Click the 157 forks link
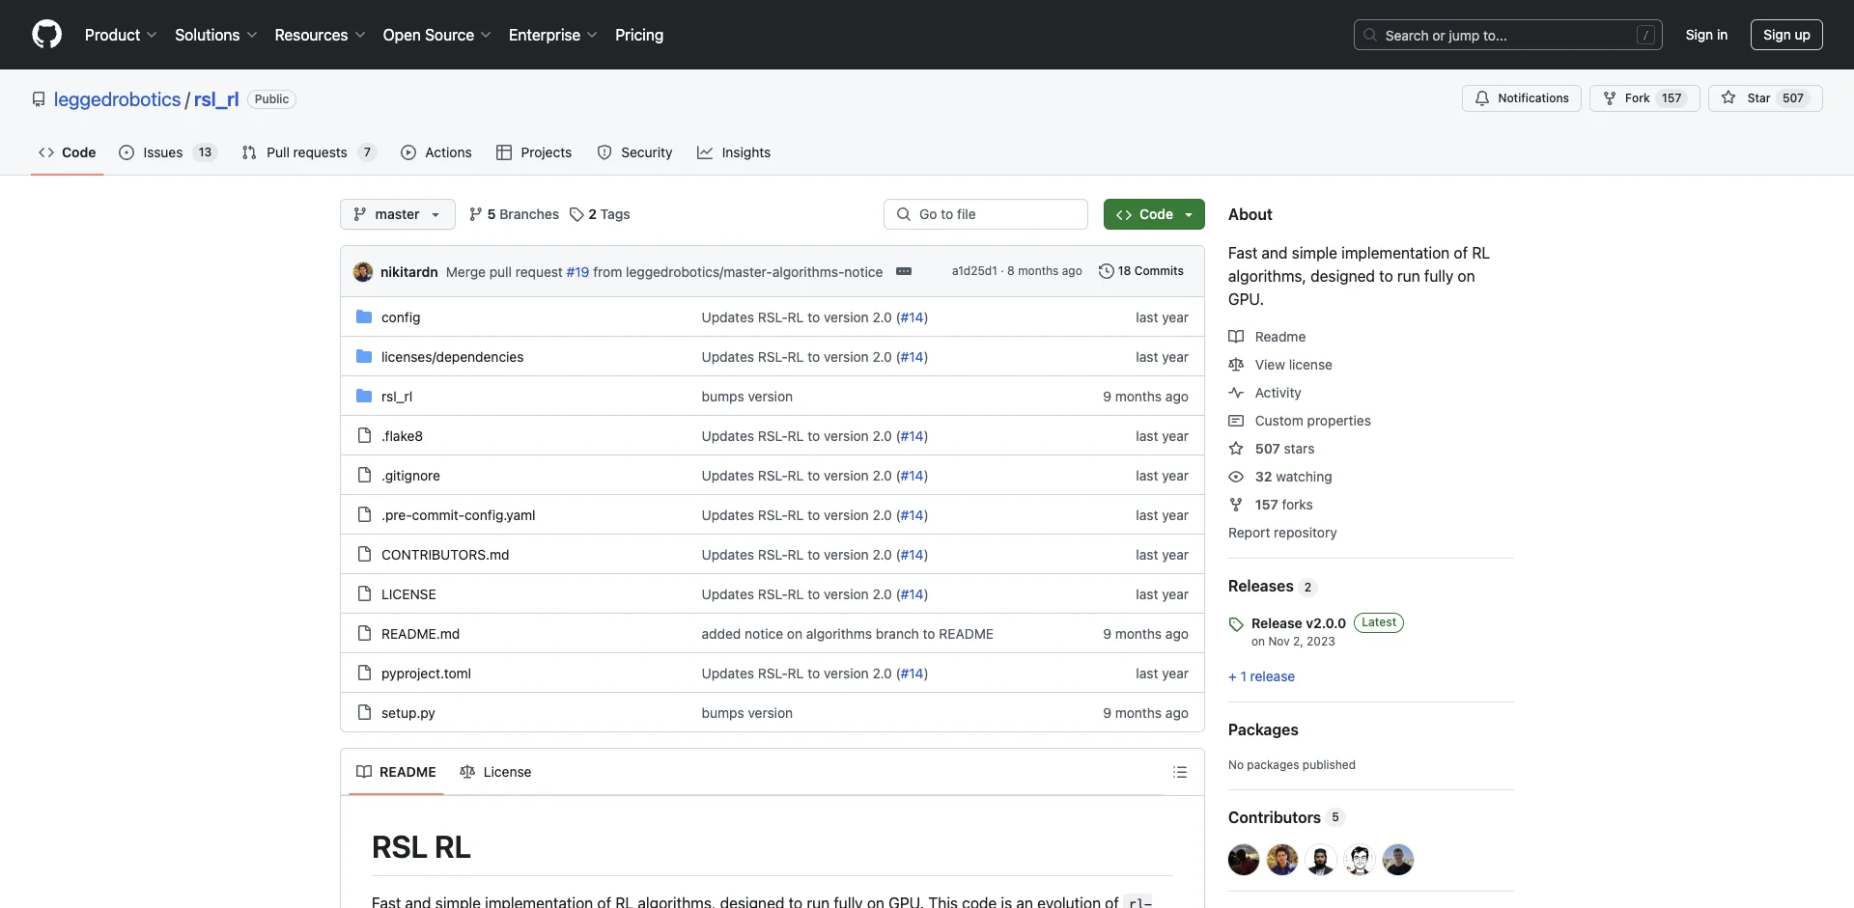 (1283, 505)
